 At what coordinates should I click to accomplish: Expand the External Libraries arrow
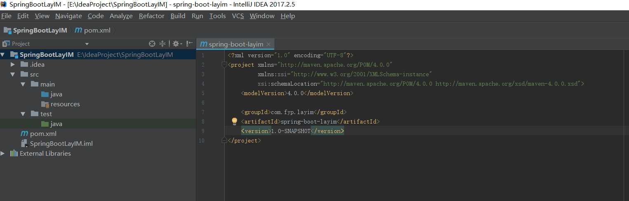click(x=3, y=153)
